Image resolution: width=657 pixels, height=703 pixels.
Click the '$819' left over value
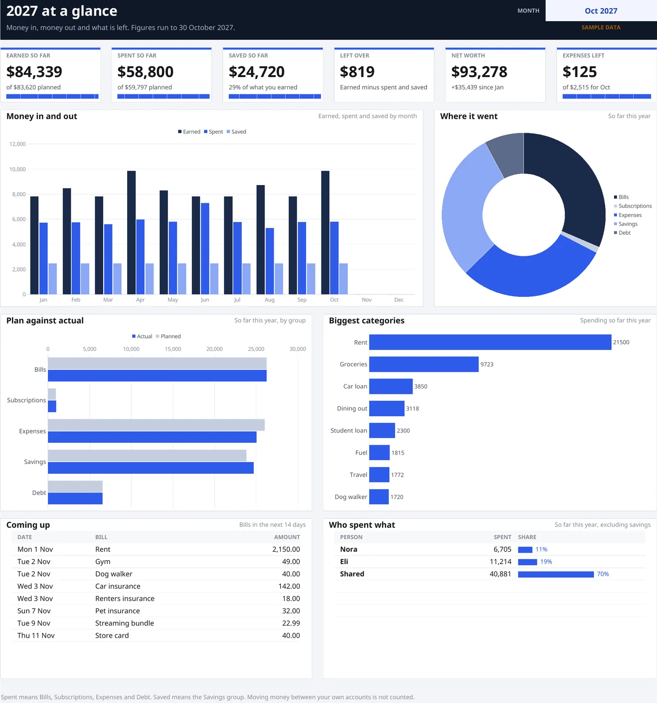pos(357,72)
